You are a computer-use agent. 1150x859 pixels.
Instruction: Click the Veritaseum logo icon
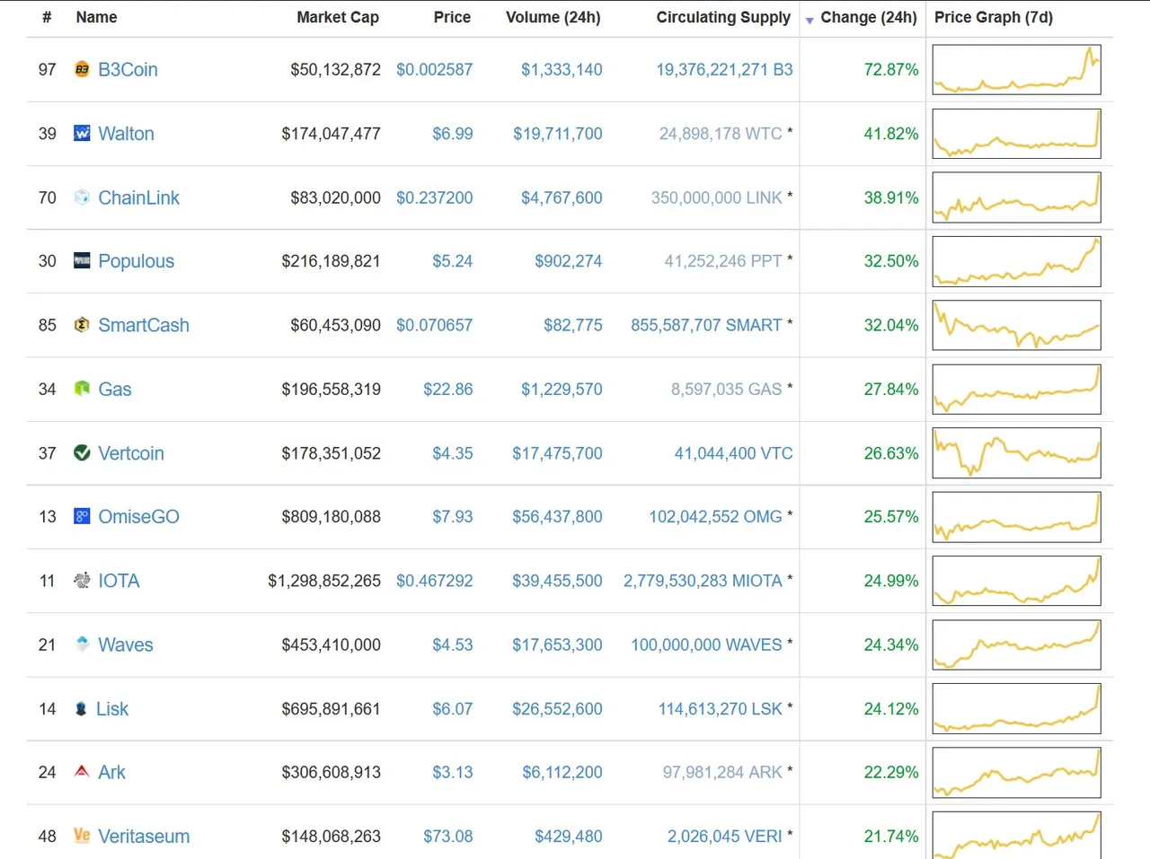tap(82, 835)
